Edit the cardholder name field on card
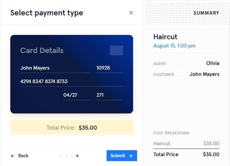230x166 pixels. pyautogui.click(x=55, y=68)
